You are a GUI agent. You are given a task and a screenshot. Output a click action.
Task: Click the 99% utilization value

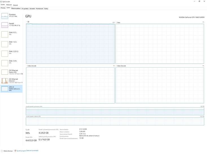(28, 133)
